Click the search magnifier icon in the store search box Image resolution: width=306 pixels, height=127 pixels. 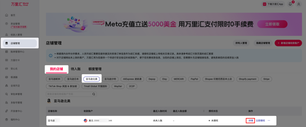pos(94,94)
